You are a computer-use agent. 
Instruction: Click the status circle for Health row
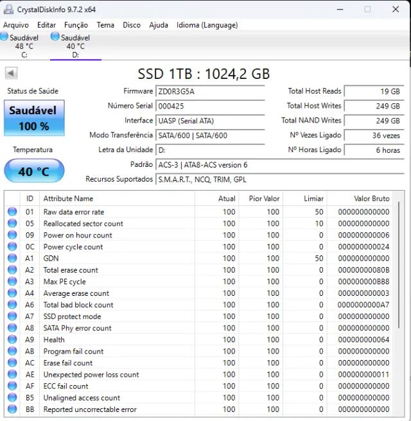(12, 339)
